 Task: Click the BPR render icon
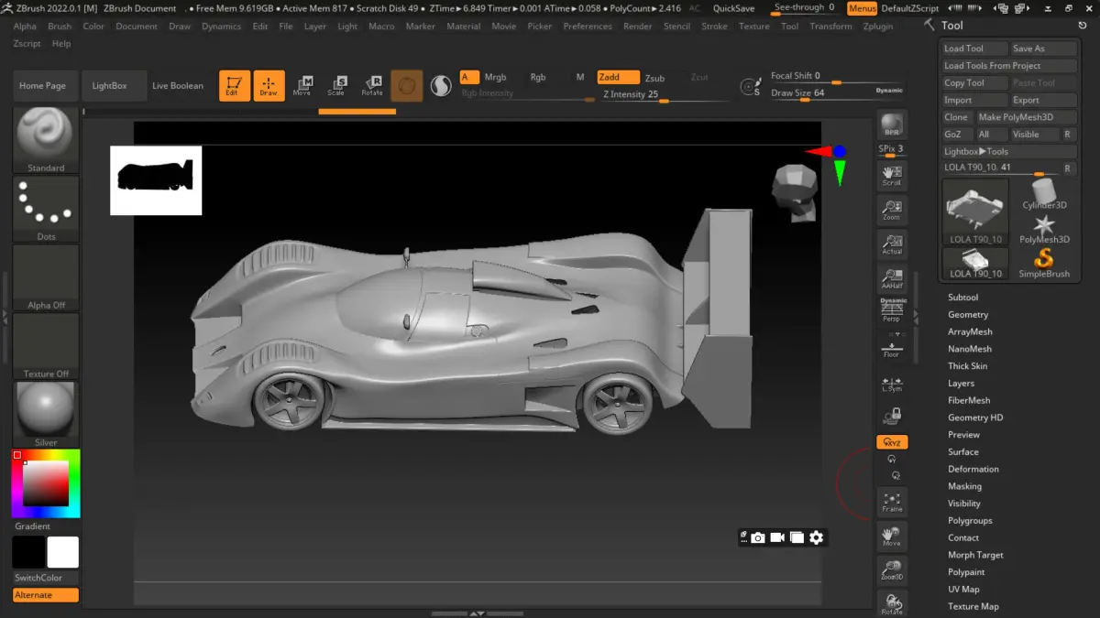point(892,125)
